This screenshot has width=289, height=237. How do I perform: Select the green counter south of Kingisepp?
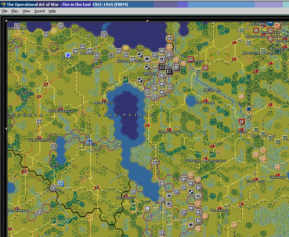click(x=198, y=71)
